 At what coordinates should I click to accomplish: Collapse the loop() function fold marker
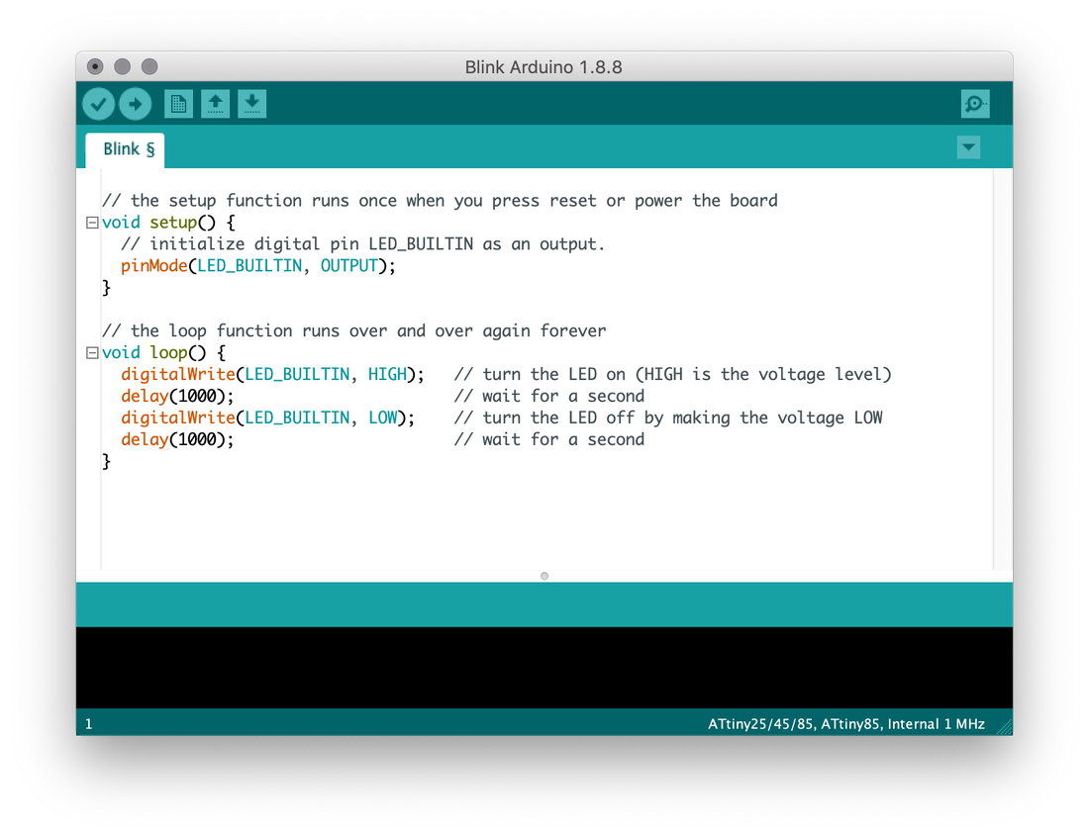click(x=92, y=353)
